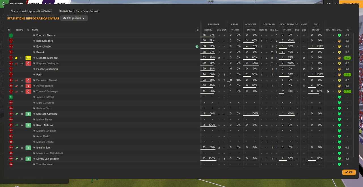Click Rick Karsdorp's number 2 shirt icon
Image resolution: width=363 pixels, height=187 pixels.
[11, 41]
